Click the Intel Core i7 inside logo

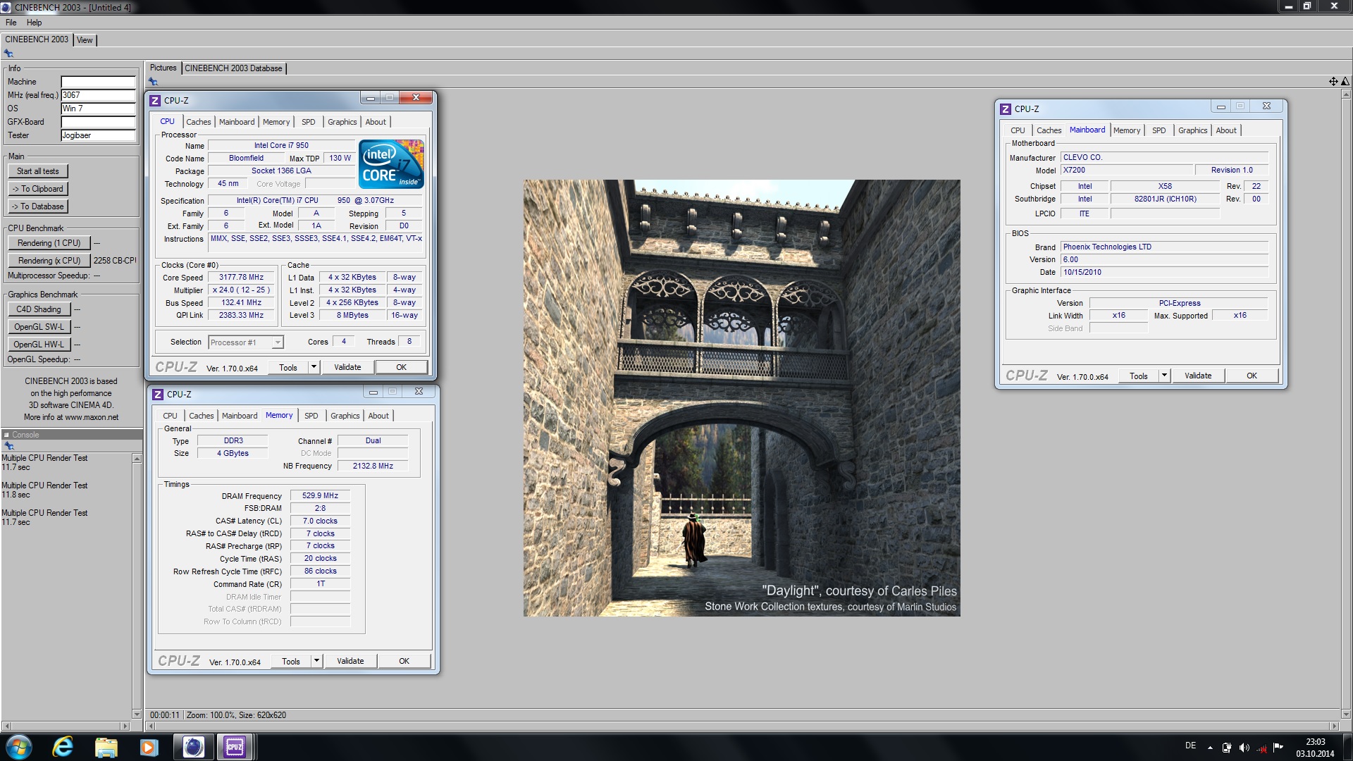(x=391, y=164)
